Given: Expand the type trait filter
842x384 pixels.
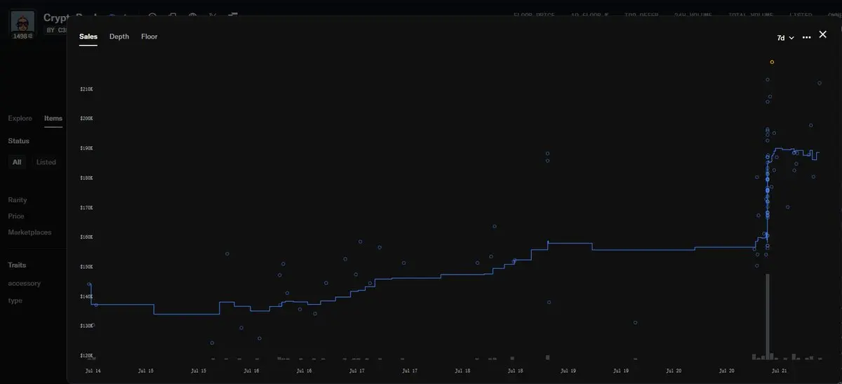Looking at the screenshot, I should pos(15,300).
